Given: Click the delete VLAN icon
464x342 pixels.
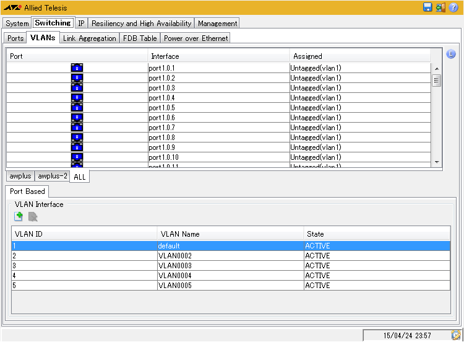Looking at the screenshot, I should [x=33, y=216].
